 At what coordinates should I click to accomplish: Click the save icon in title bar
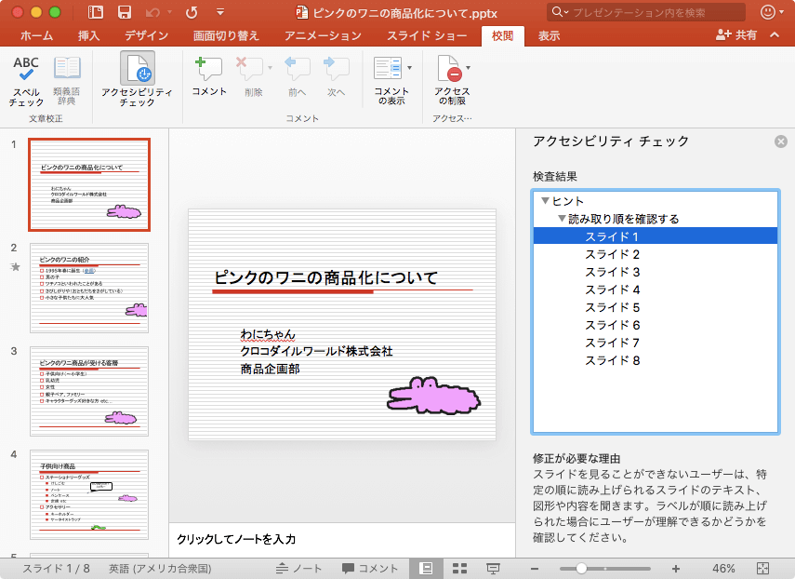click(x=124, y=12)
